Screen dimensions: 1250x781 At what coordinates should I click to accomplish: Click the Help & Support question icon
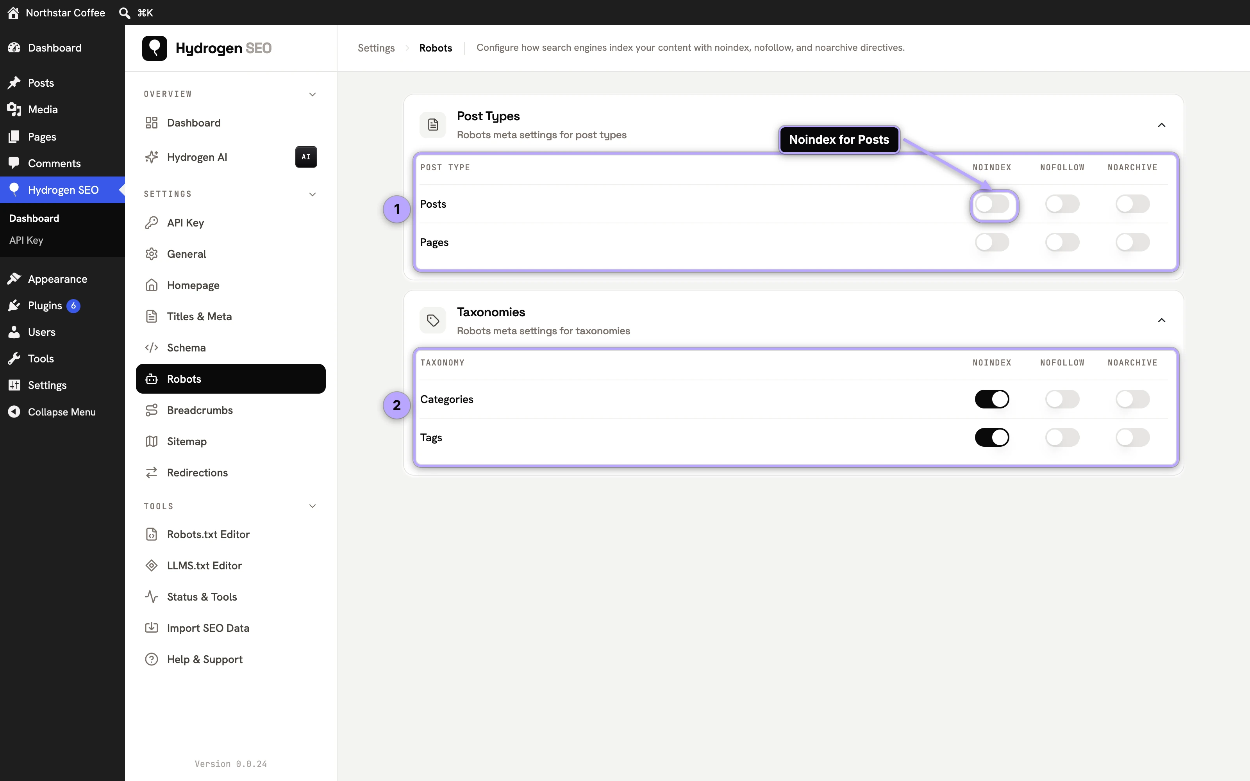point(151,659)
